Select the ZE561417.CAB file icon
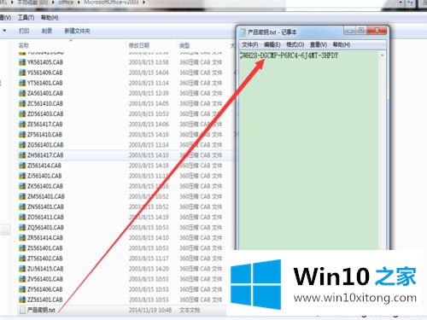The height and width of the screenshot is (320, 427). [22, 124]
